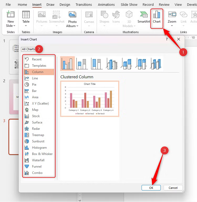197x202 pixels.
Task: Click OK to insert the chart
Action: tap(151, 188)
